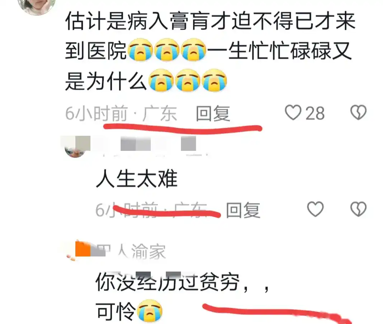This screenshot has height=324, width=383.
Task: Tap the '可怜' text line
Action: pyautogui.click(x=115, y=311)
